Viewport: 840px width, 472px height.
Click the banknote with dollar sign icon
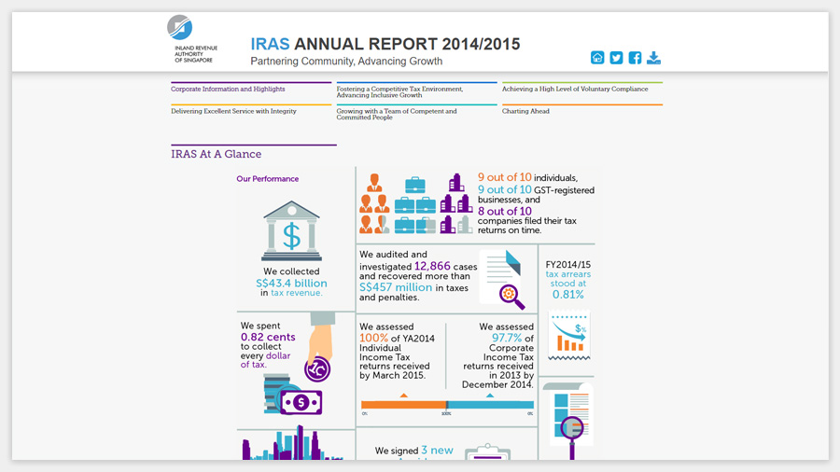point(301,402)
